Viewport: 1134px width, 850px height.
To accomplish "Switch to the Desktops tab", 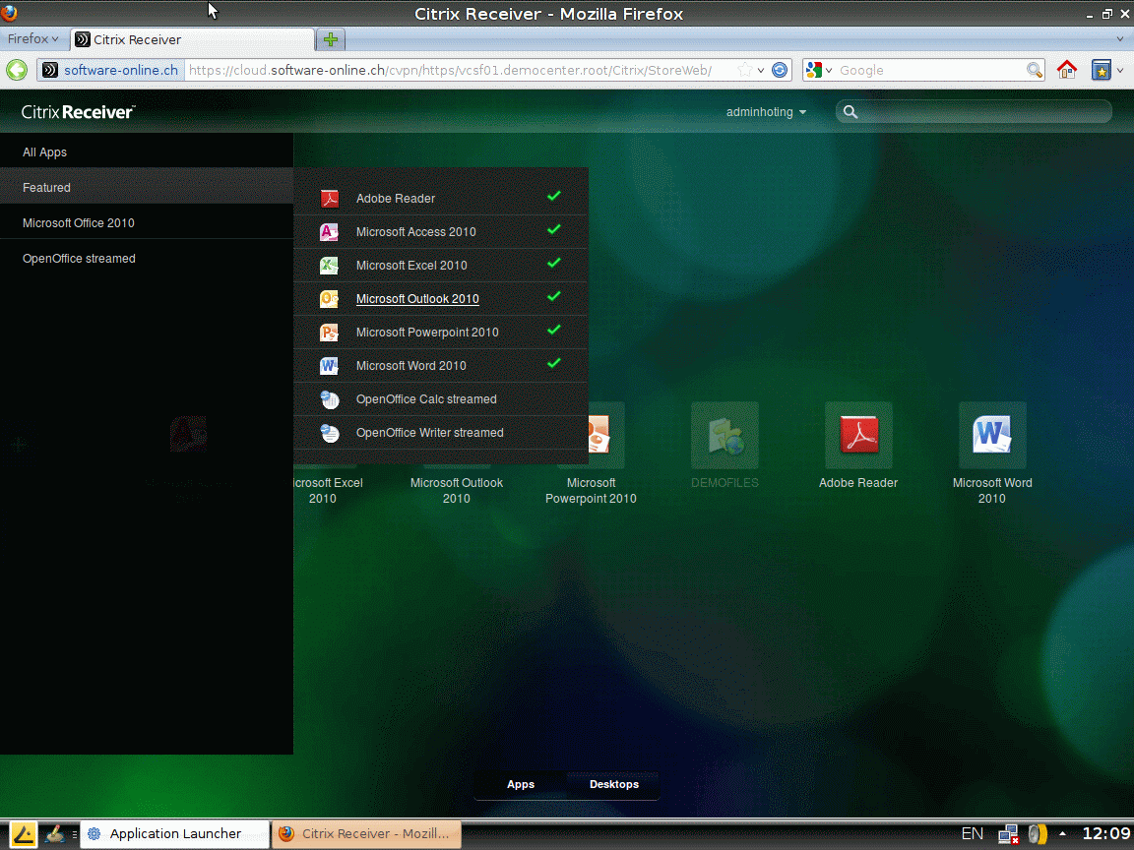I will coord(614,784).
